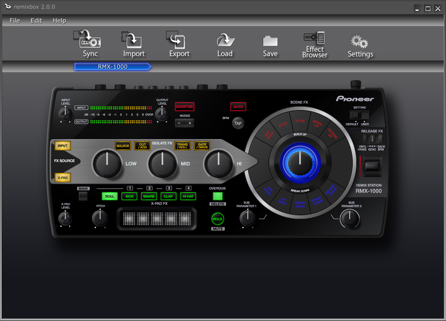Click the Load toolbar icon
446x321 pixels.
pyautogui.click(x=225, y=45)
